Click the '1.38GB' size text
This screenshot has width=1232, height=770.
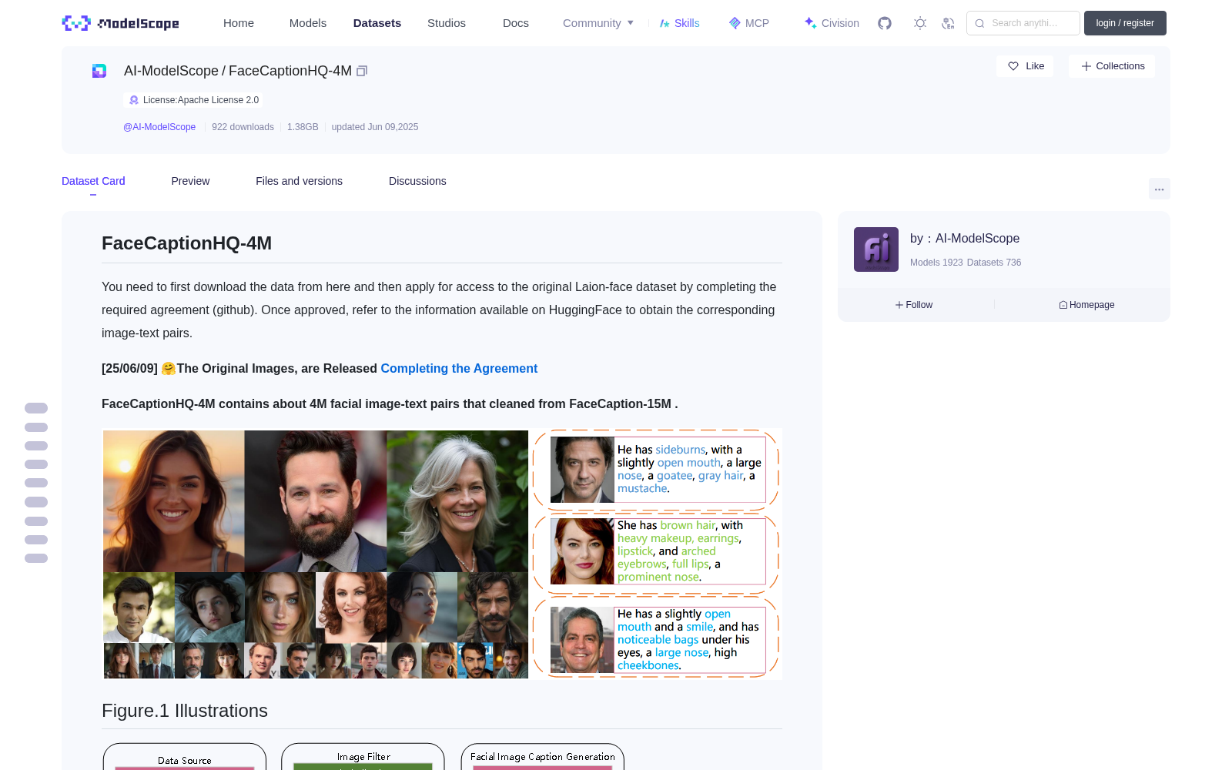coord(303,127)
